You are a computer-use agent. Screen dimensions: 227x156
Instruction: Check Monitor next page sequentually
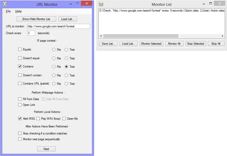point(20,139)
